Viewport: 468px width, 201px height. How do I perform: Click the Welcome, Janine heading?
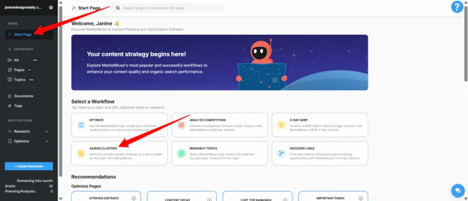pyautogui.click(x=95, y=23)
